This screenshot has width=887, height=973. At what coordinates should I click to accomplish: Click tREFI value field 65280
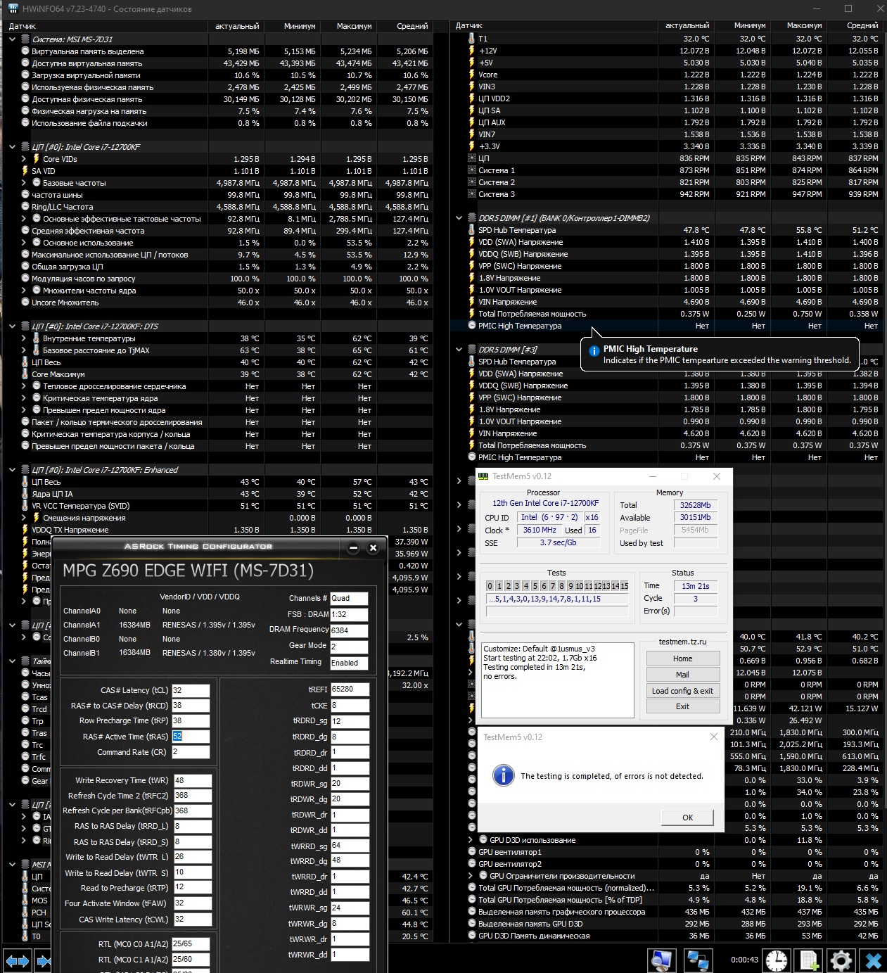point(350,689)
